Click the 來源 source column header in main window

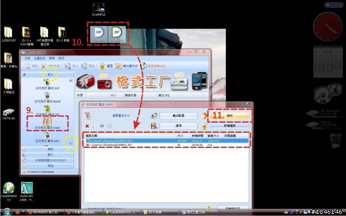92,95
